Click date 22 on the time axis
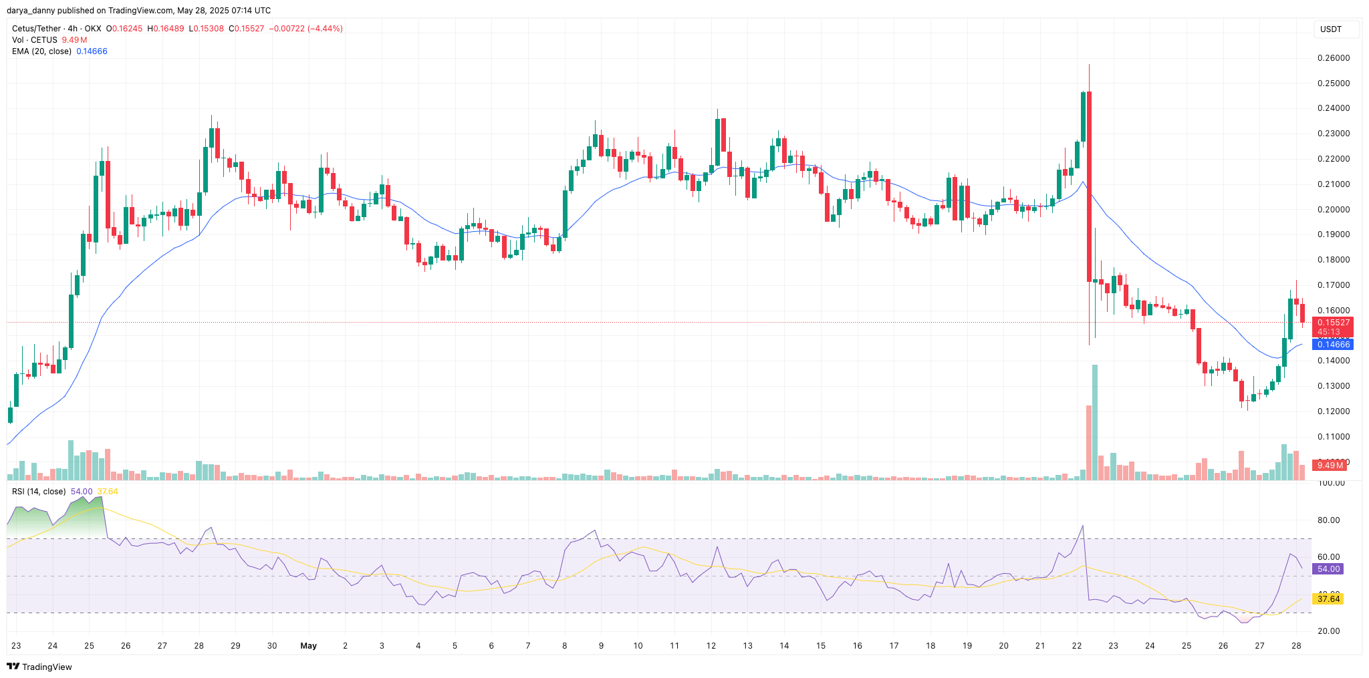 tap(1076, 646)
